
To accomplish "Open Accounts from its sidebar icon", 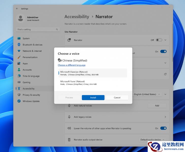I will coord(19,70).
